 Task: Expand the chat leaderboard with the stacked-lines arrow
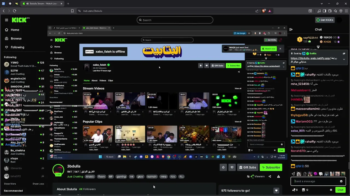[318, 47]
